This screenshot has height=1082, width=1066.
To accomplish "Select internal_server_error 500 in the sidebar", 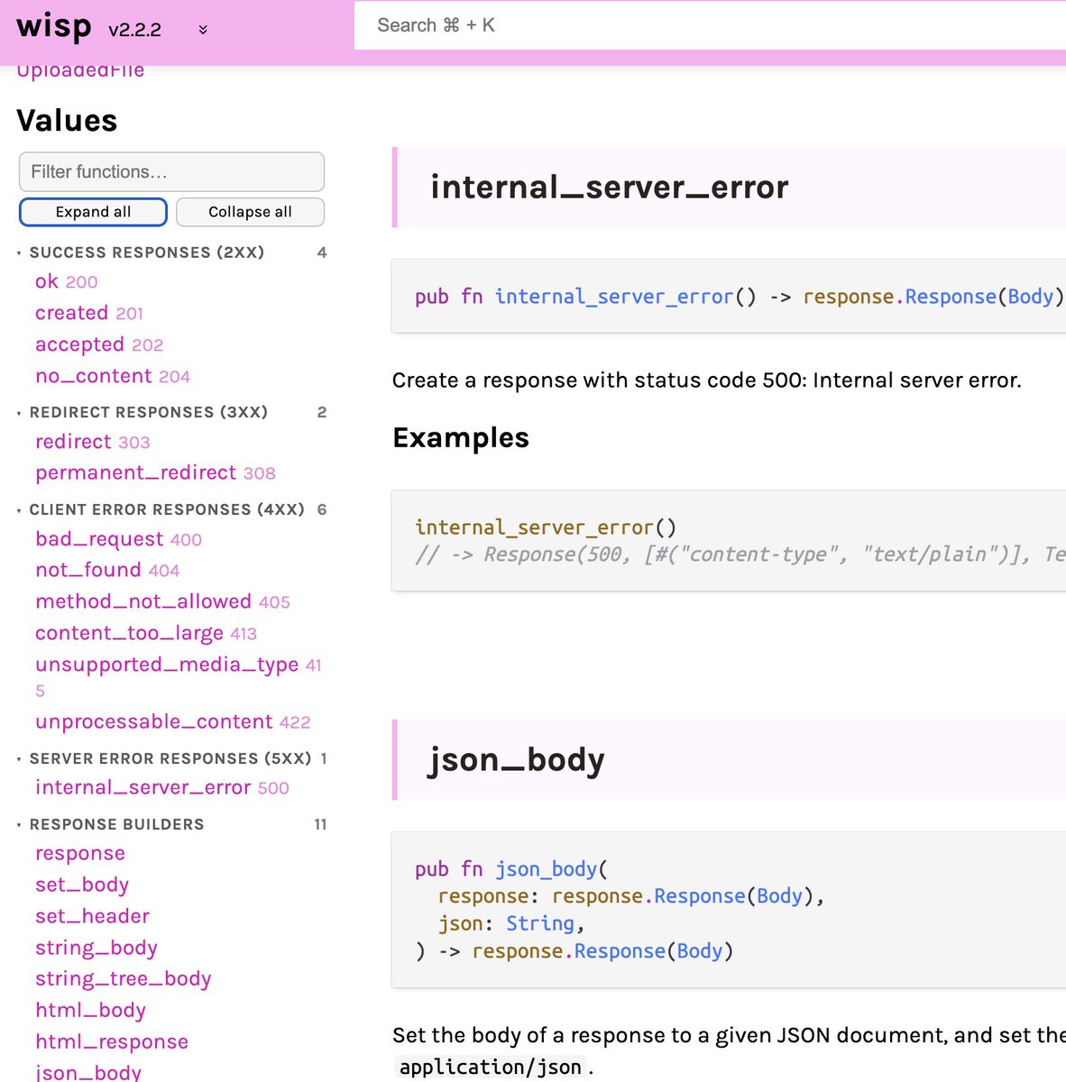I will (x=162, y=788).
